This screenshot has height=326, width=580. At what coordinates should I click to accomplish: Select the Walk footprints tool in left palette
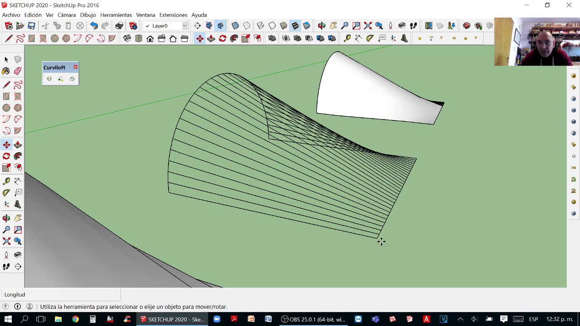(x=6, y=267)
